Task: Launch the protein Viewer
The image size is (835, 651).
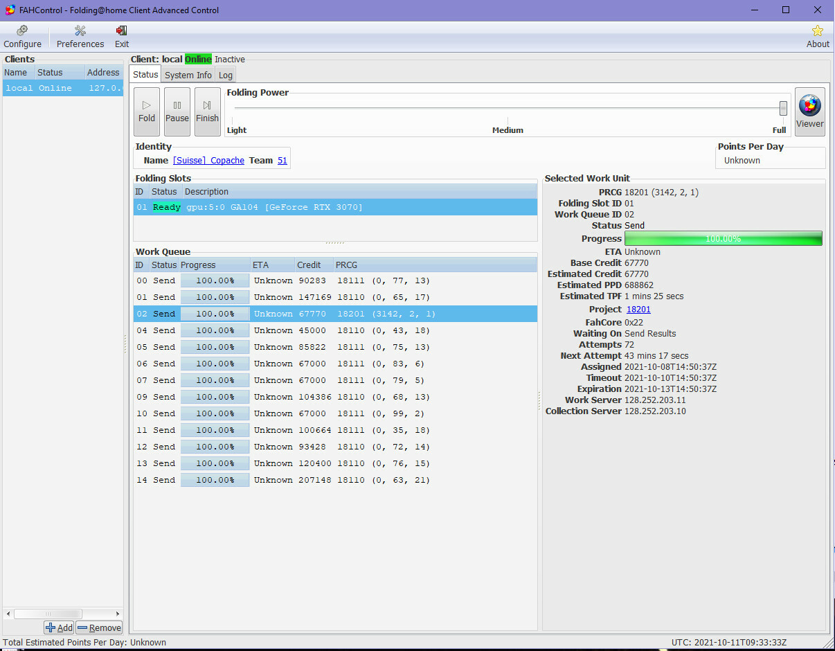Action: (809, 112)
